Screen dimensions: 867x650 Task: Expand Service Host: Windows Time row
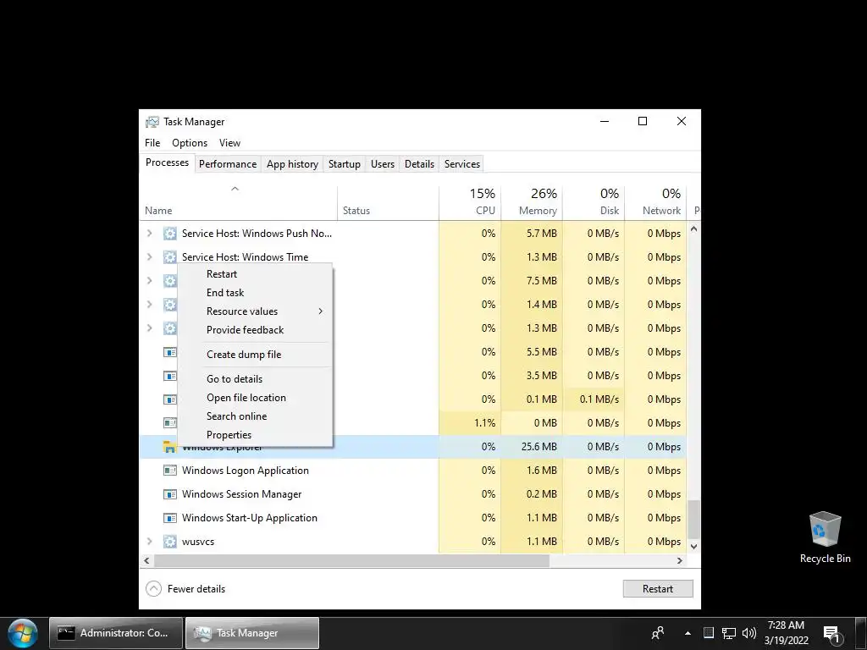point(149,257)
